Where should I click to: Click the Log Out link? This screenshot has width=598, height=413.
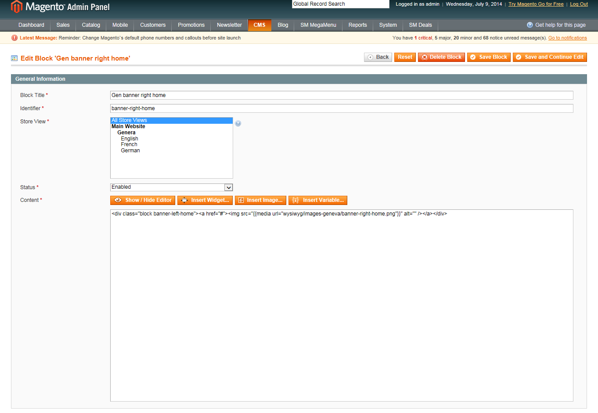point(579,4)
